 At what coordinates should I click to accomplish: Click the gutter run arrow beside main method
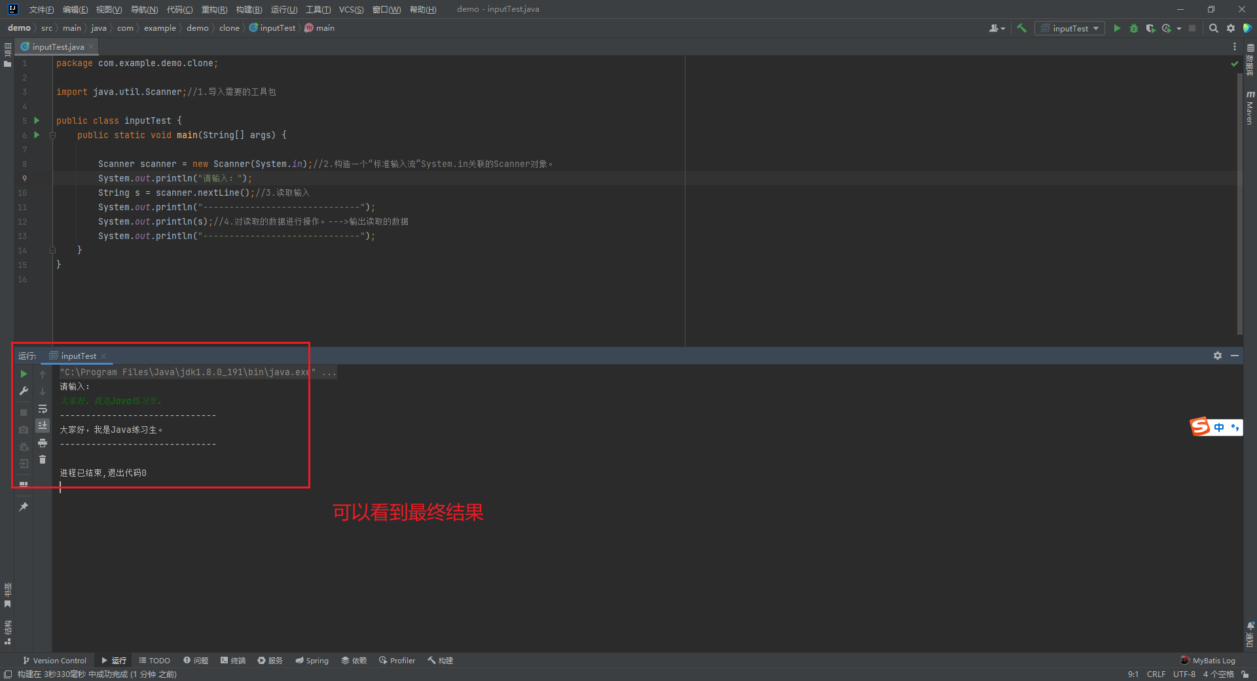tap(37, 135)
